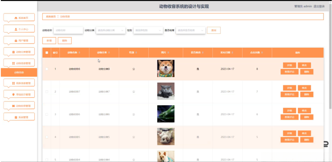
Task: Sort table by 图片 column arrows
Action: [168, 52]
